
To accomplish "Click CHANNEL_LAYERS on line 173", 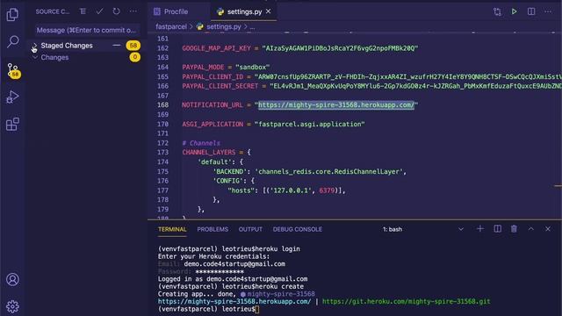I will point(209,152).
